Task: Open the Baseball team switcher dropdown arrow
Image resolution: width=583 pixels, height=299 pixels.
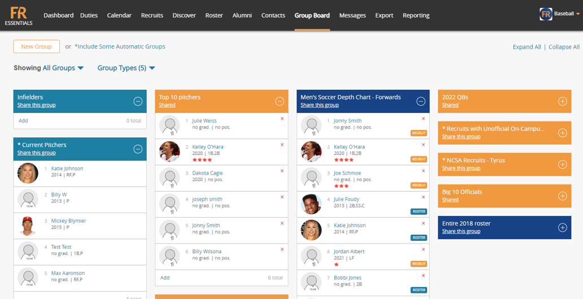Action: (578, 14)
